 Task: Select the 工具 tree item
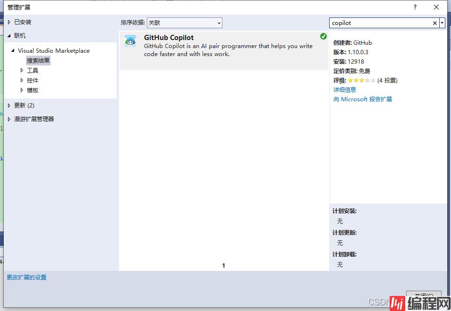pos(33,70)
